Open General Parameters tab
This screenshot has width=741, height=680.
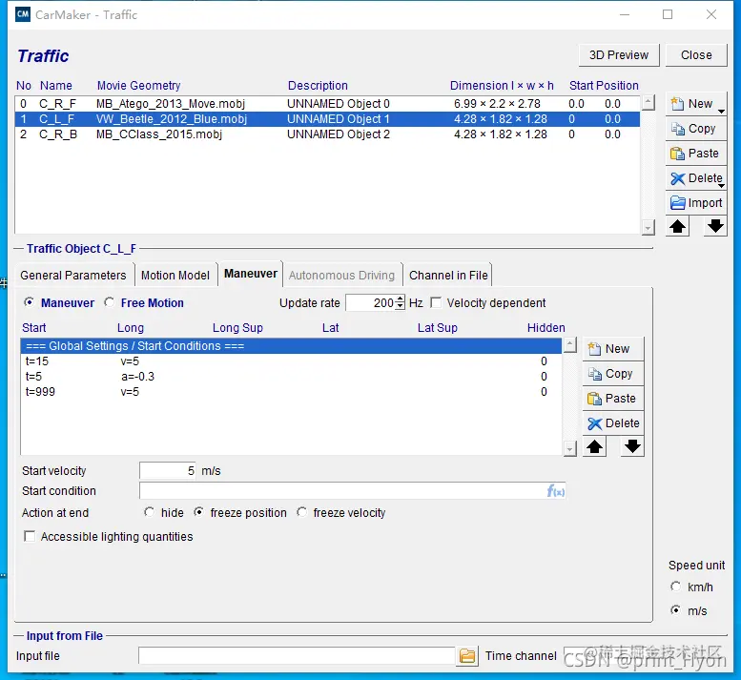[73, 275]
